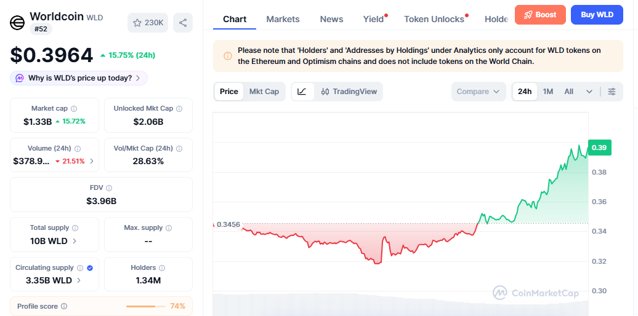Click the AI chat icon beside price question
This screenshot has height=316, width=638.
(x=20, y=78)
